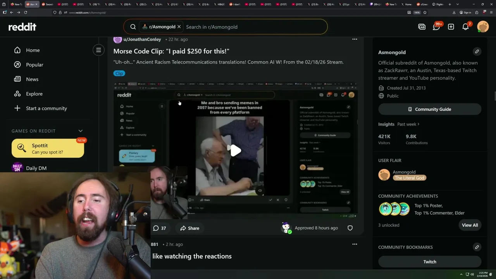Click the 190% zoom level indicator
The height and width of the screenshot is (279, 496).
tap(417, 12)
